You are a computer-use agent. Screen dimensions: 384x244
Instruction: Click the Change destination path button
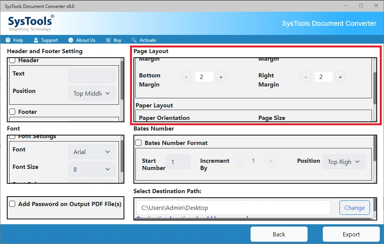355,208
